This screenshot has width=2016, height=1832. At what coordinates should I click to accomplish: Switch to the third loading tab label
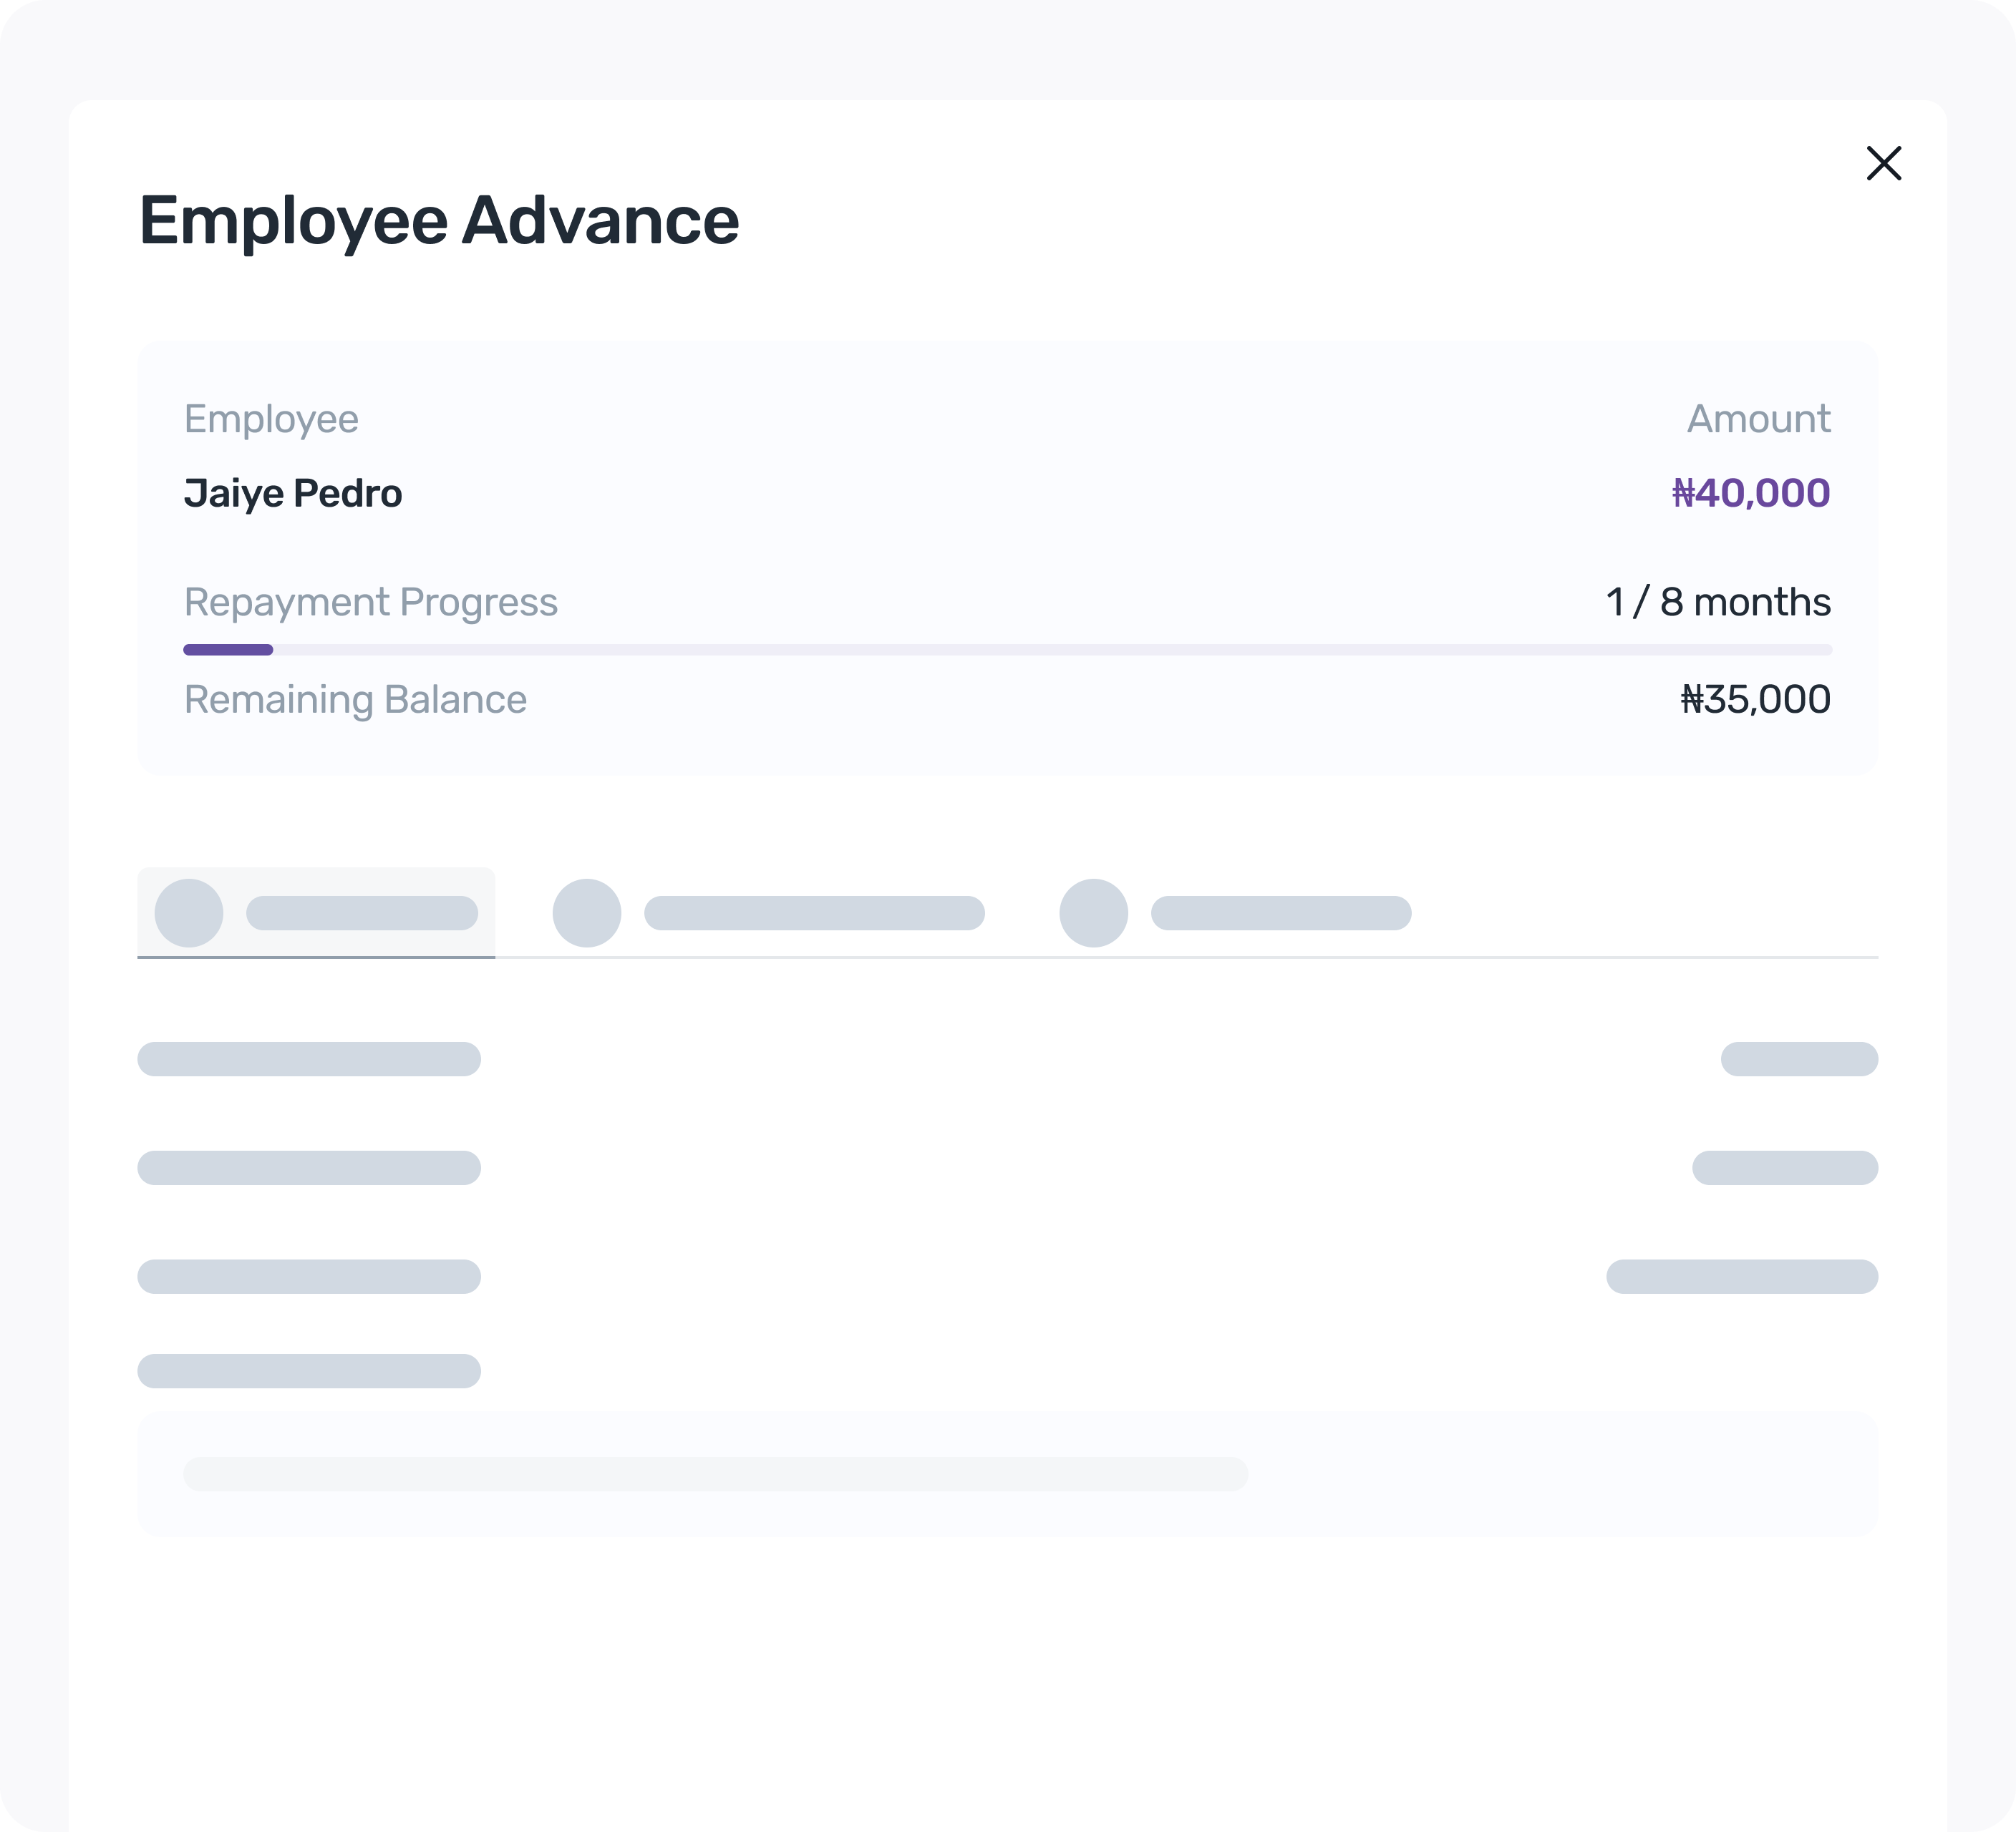(1280, 912)
